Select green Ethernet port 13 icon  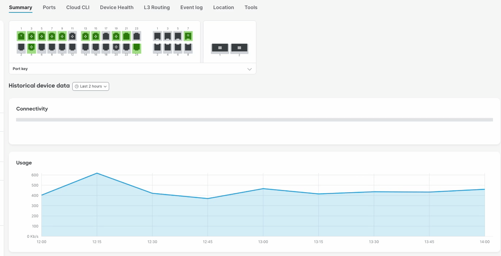[x=85, y=36]
